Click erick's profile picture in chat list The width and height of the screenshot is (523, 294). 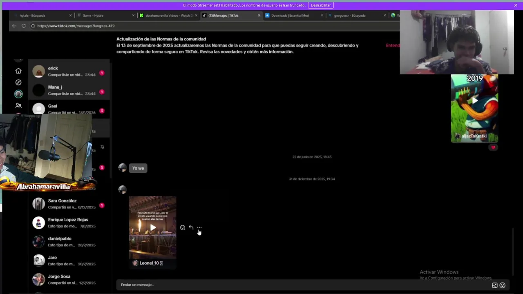pos(38,71)
